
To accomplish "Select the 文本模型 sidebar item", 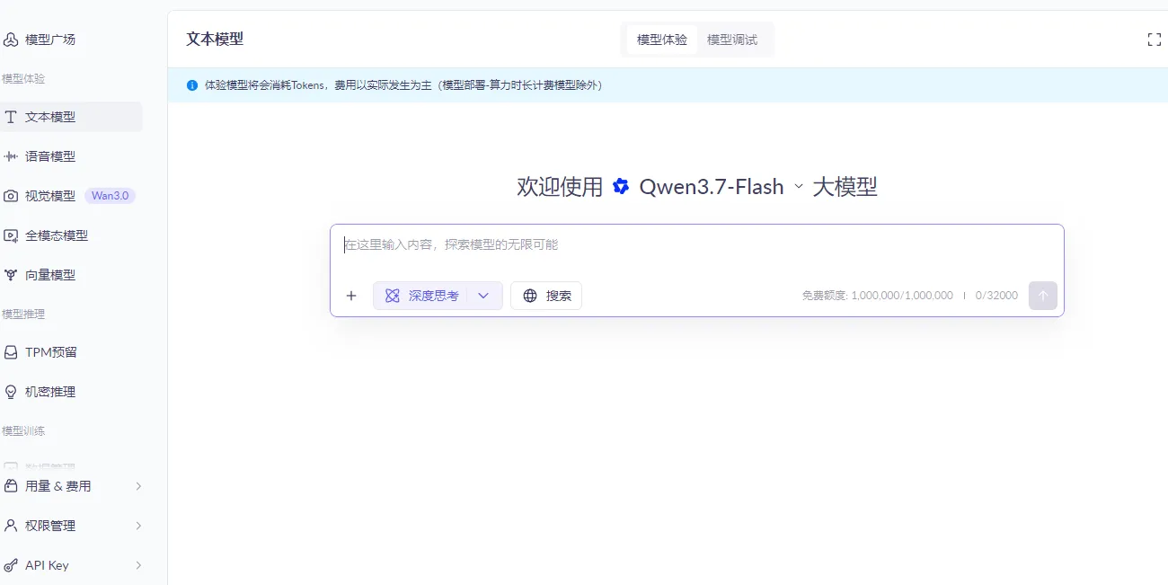I will click(70, 117).
